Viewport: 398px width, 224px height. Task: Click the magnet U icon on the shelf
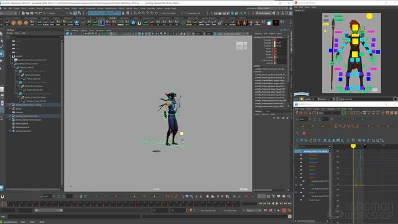139,23
